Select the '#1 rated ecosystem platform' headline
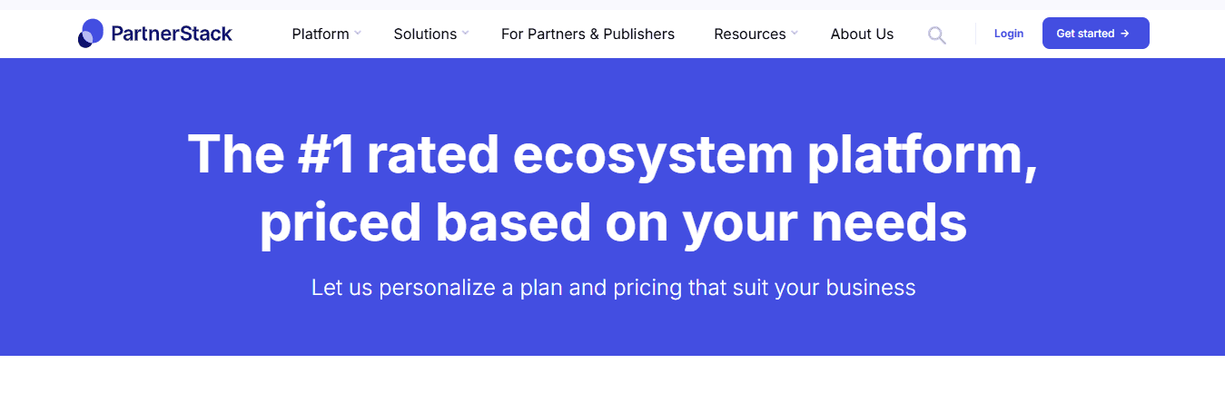The height and width of the screenshot is (403, 1225). 612,154
